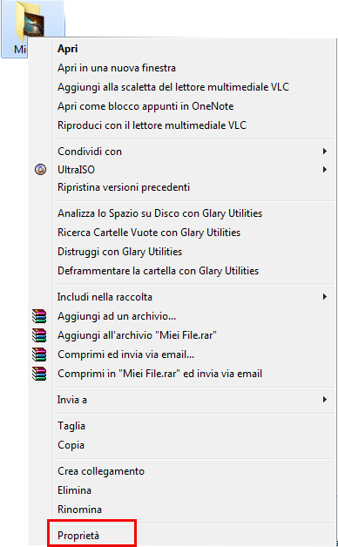Select Aggiungi alla scaletta del lettore VLC
338x547 pixels.
(x=173, y=87)
